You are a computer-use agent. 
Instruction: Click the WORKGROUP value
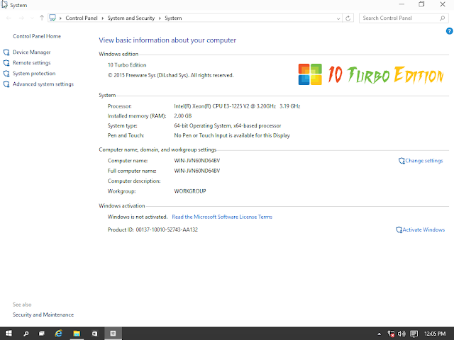[x=190, y=191]
